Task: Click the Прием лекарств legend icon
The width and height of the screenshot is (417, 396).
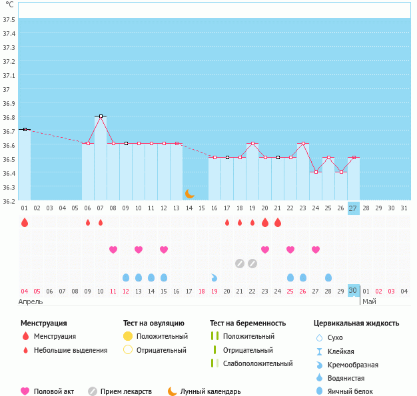Action: click(93, 391)
